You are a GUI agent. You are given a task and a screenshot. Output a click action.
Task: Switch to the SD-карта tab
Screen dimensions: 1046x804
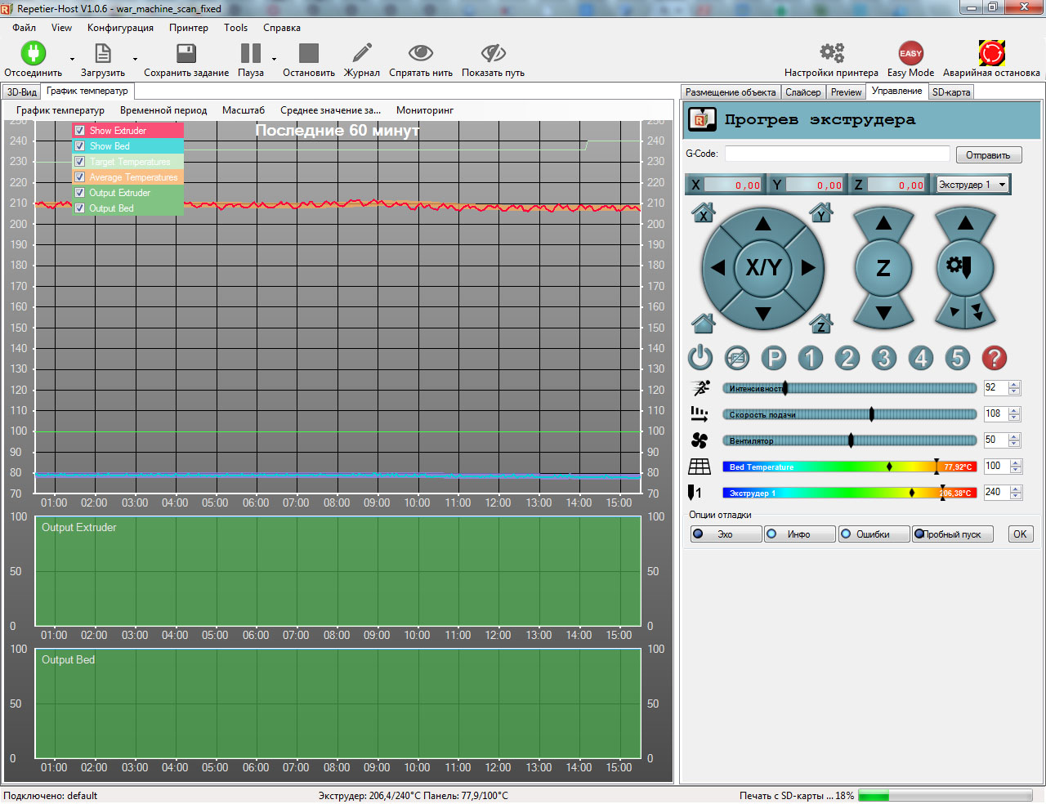[951, 92]
